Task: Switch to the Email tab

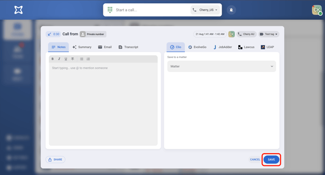Action: [x=105, y=47]
